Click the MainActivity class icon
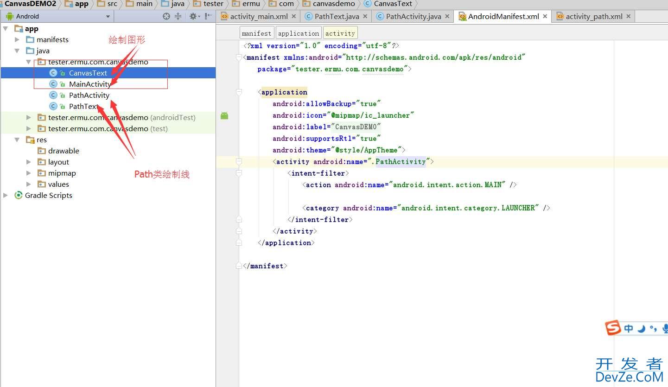 coord(53,84)
